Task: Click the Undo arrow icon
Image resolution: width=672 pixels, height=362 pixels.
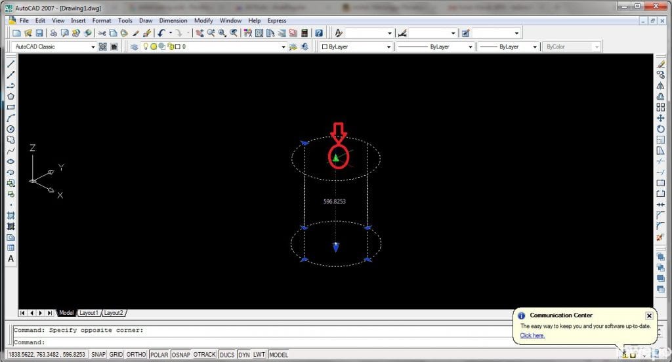Action: (161, 33)
